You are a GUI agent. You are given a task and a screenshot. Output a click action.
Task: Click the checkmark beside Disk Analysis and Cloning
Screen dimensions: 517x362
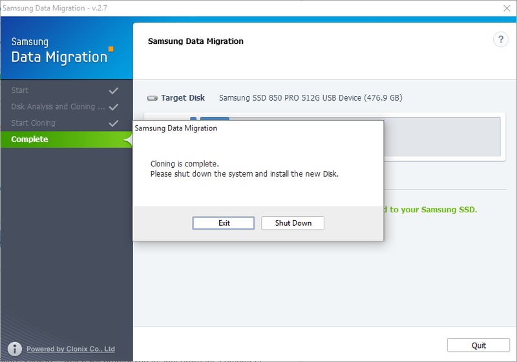coord(114,107)
